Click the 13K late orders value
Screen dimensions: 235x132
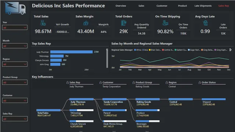[223, 33]
